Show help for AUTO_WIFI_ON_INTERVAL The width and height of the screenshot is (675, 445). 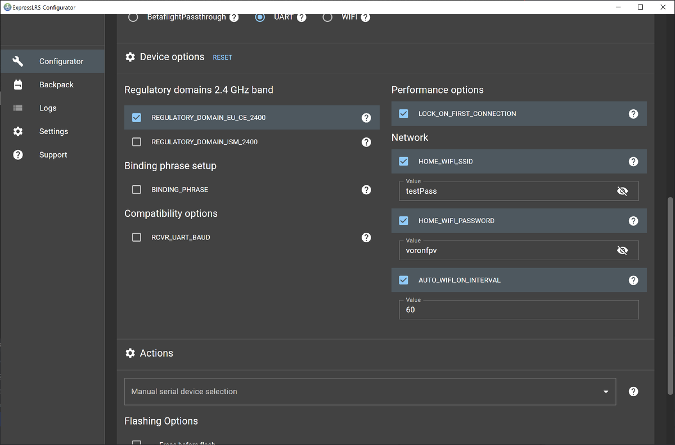633,280
